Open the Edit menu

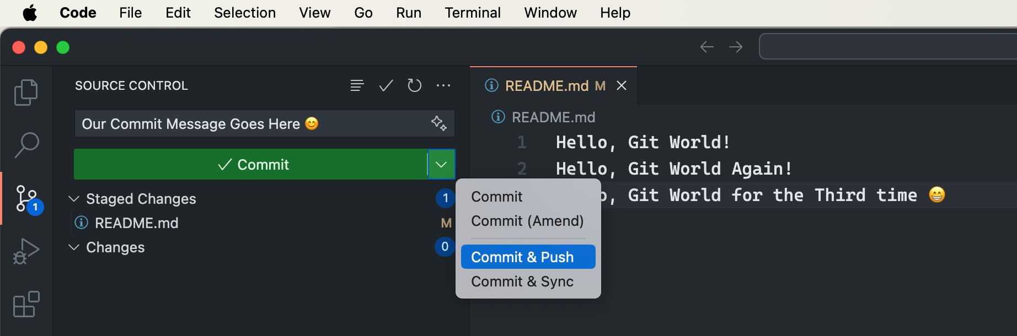(178, 13)
